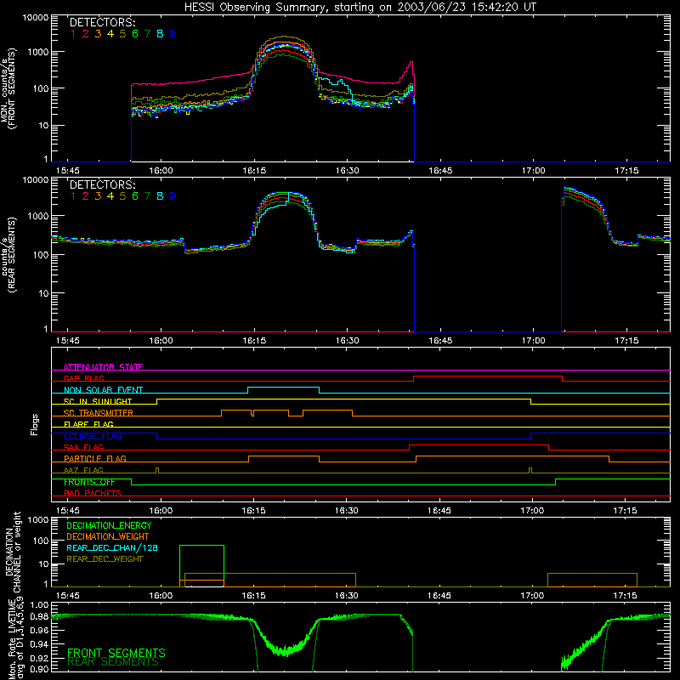Click the REAR_DEC_CHAN/128 legend entry
The image size is (680, 680).
click(112, 547)
